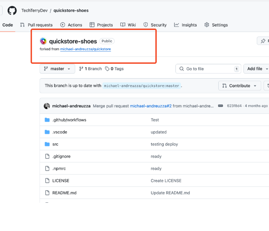Open the LICENSE file
The width and height of the screenshot is (269, 231).
click(61, 181)
